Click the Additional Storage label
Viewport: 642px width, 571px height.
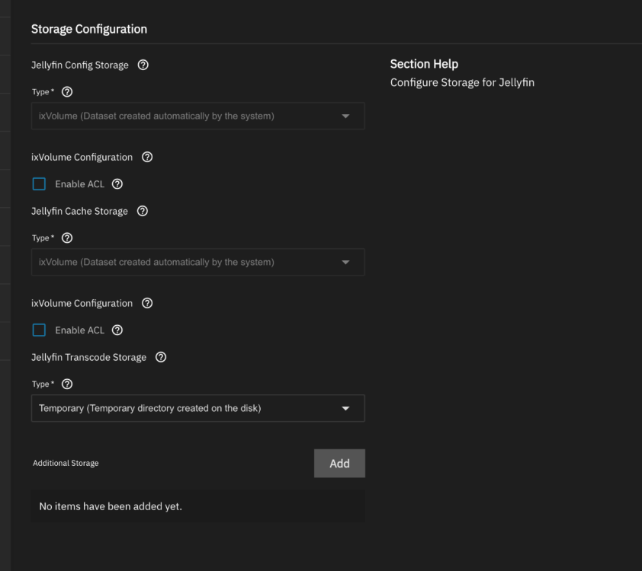66,463
